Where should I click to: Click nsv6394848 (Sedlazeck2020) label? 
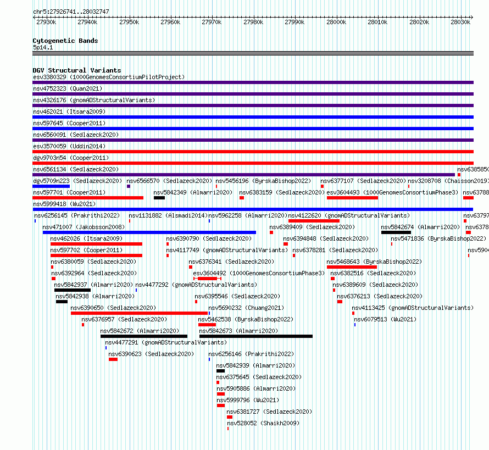(x=326, y=238)
